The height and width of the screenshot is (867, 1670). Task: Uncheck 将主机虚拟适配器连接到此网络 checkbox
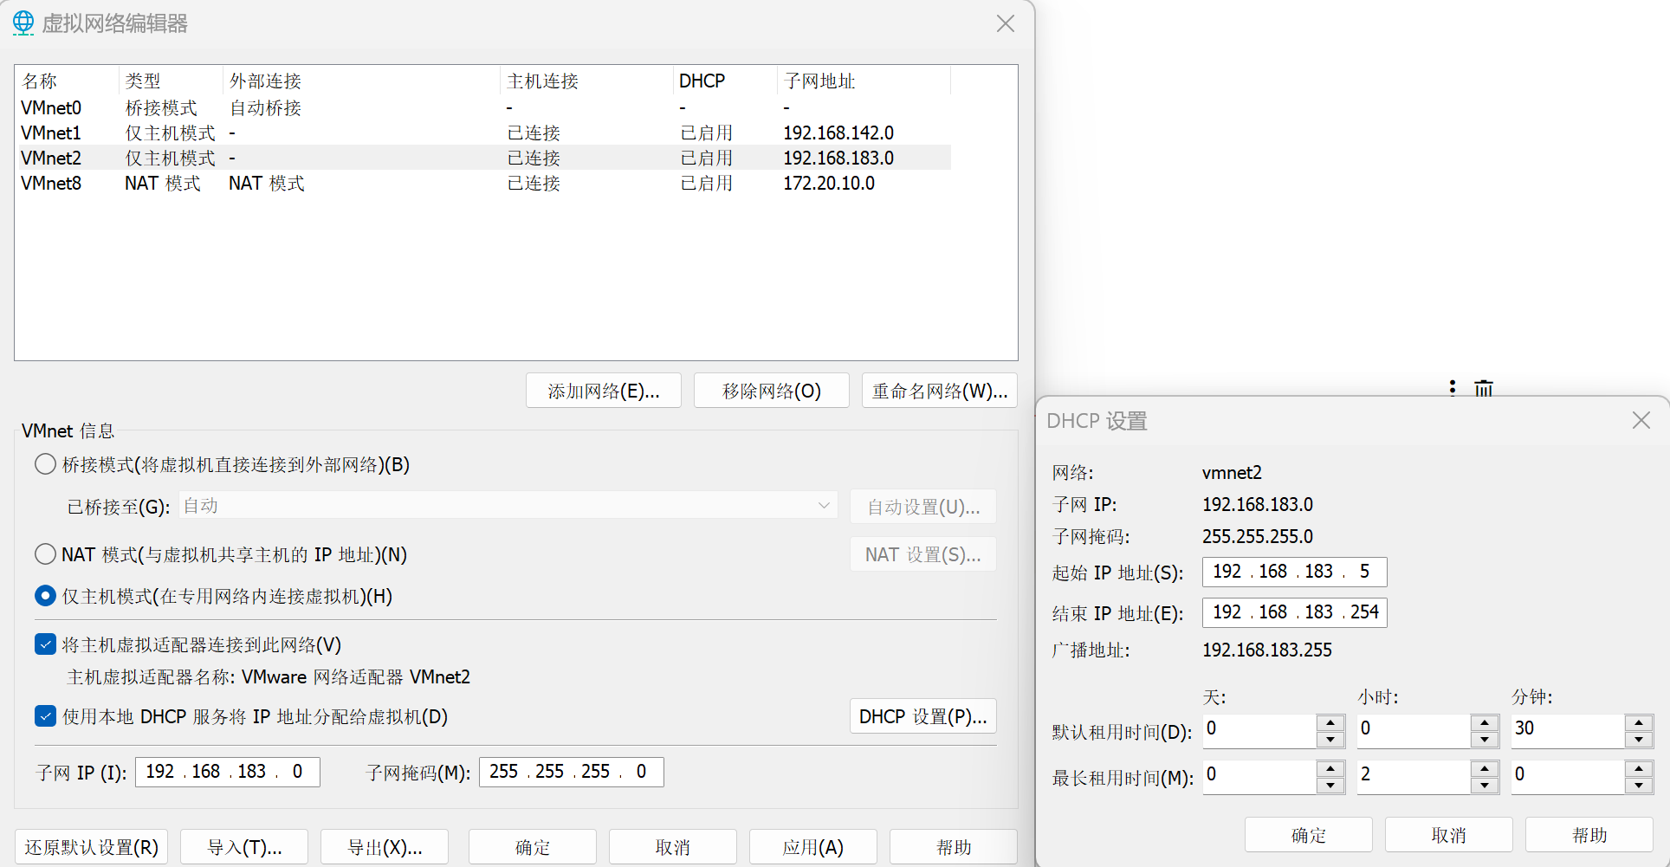[x=45, y=644]
